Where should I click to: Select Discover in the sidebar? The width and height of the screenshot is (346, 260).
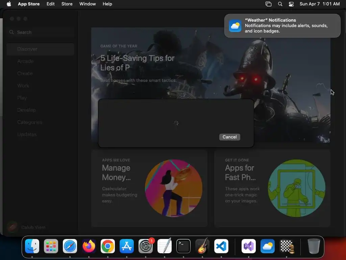pyautogui.click(x=41, y=49)
